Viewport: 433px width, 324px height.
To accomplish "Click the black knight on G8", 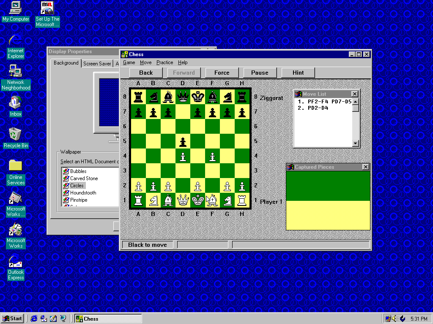I will (x=227, y=97).
